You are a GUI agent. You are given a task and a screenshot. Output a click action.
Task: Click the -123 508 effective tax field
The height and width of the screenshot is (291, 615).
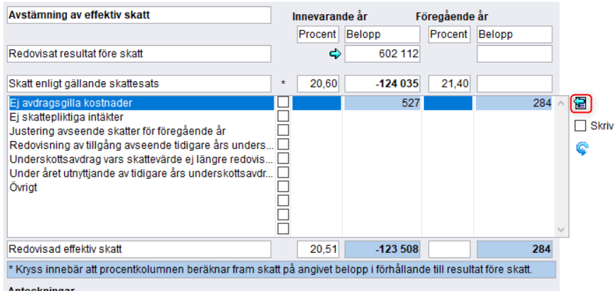(x=382, y=249)
